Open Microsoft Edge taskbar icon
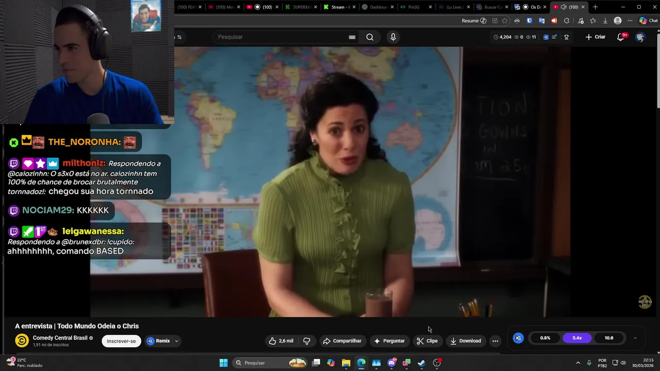Viewport: 660px width, 371px height. [361, 363]
